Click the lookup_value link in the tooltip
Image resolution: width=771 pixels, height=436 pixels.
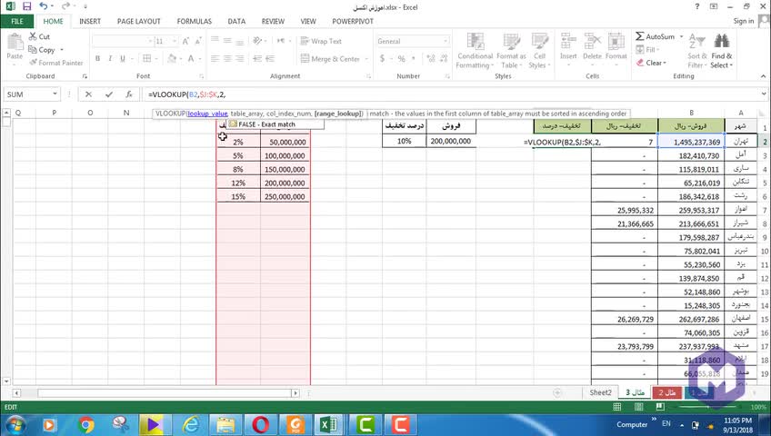[207, 114]
